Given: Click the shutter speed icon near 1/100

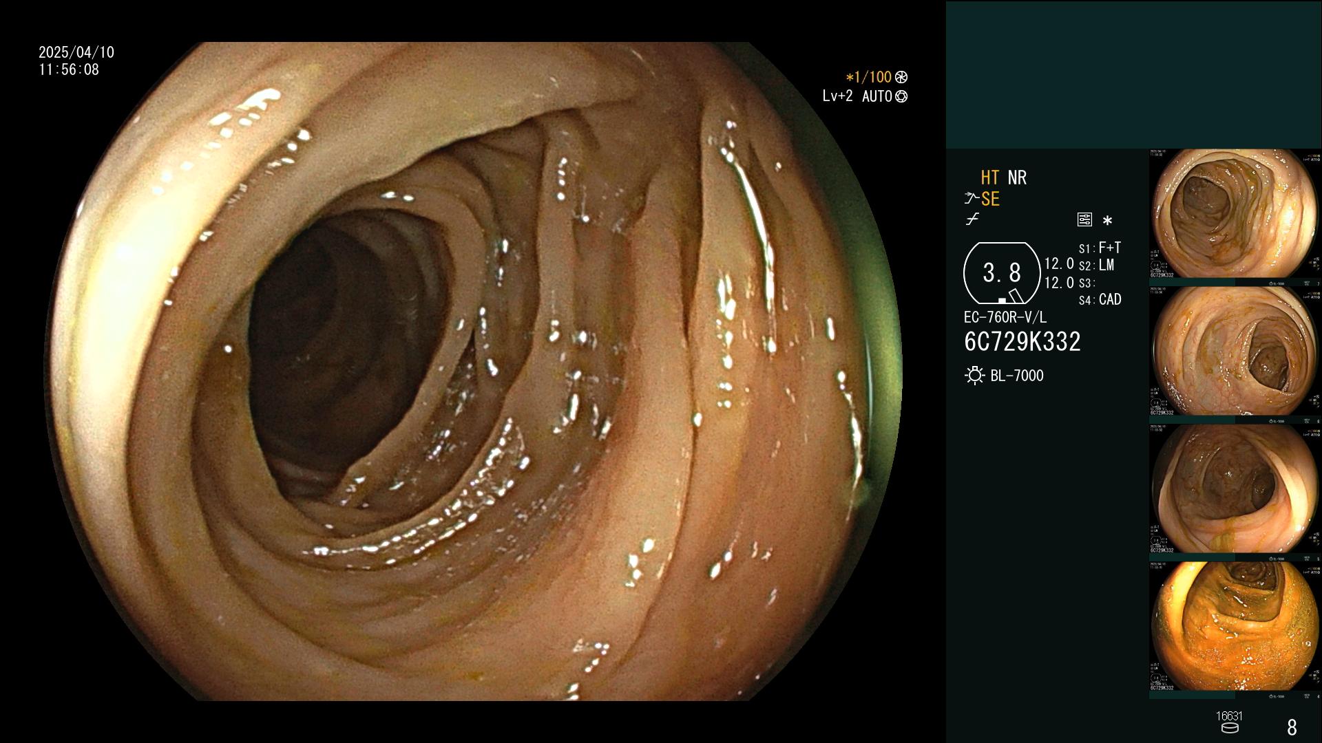Looking at the screenshot, I should pos(901,77).
